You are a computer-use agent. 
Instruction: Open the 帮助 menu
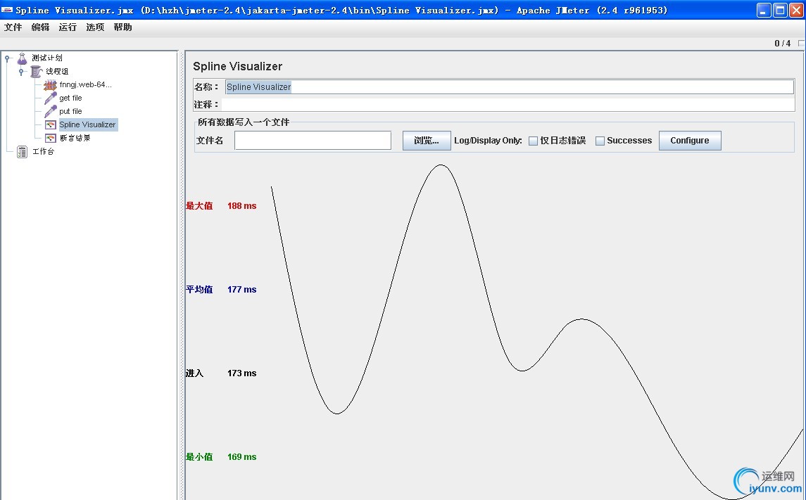click(123, 27)
